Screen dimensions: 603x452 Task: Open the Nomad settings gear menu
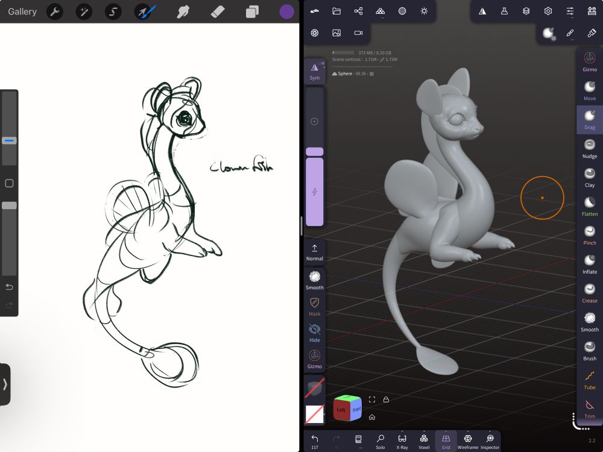[x=548, y=11]
